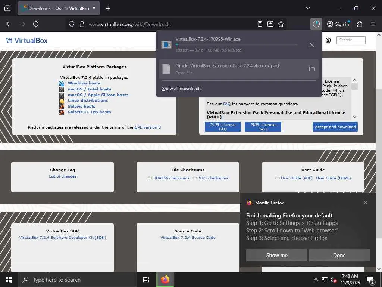Open Task View on taskbar
The height and width of the screenshot is (287, 382).
146,280
